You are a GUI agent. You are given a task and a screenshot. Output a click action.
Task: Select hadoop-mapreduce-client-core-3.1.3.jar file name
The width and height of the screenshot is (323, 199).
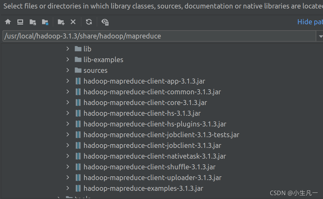point(145,103)
